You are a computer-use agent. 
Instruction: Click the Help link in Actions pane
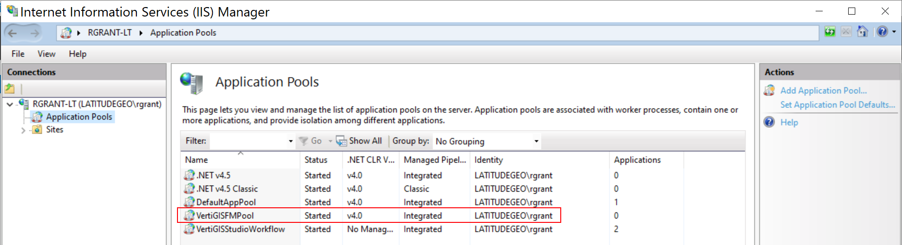[x=789, y=122]
